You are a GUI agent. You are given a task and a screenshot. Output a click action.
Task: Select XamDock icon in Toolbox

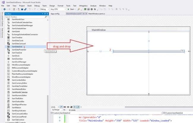8,56
